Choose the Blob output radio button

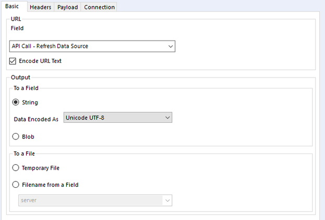(x=16, y=136)
